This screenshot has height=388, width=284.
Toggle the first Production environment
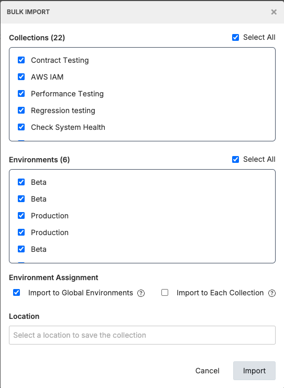[21, 216]
